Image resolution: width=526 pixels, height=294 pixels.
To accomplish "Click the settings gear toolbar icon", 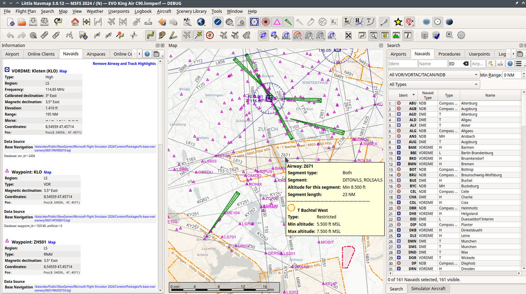I will 461,35.
